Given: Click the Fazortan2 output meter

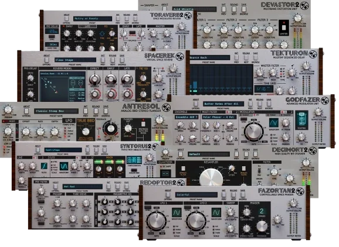Looking at the screenshot, I should pyautogui.click(x=294, y=224).
